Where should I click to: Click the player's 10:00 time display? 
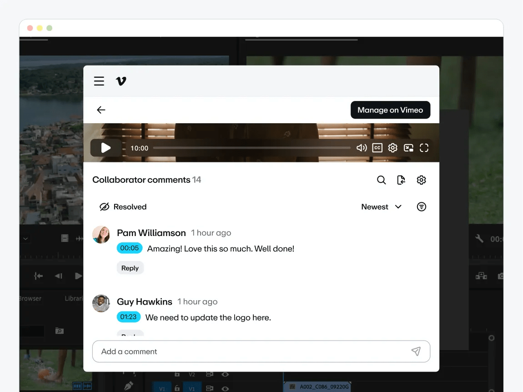coord(140,148)
